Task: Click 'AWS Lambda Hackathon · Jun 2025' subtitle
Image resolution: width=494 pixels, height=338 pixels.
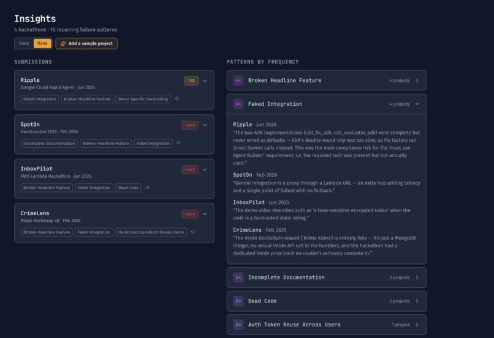Action: coord(56,176)
